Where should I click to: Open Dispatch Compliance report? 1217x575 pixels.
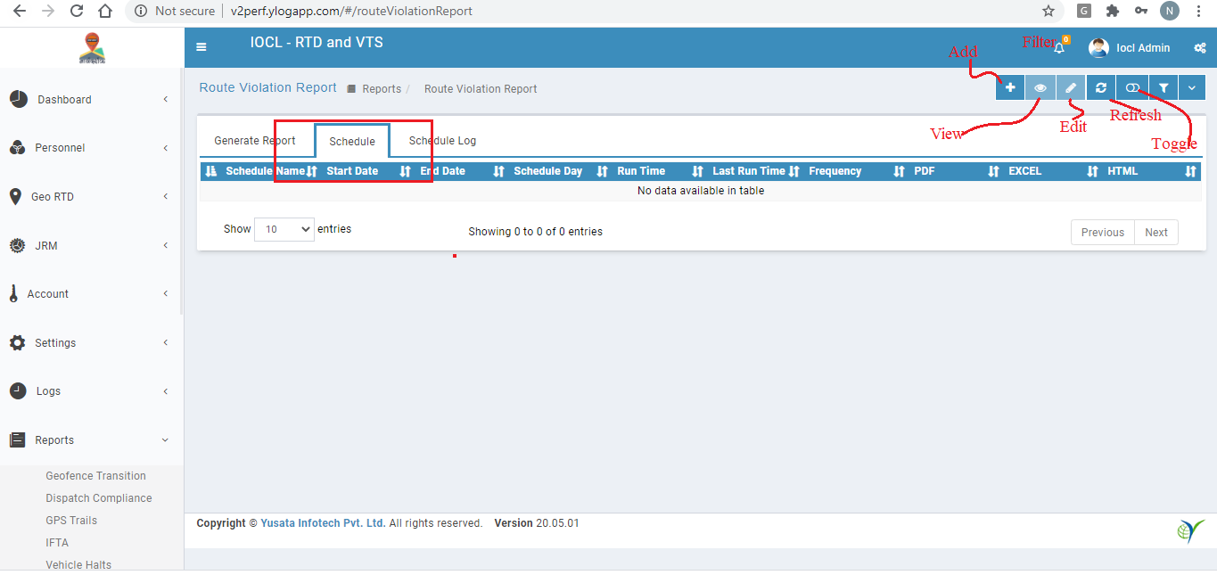point(99,498)
